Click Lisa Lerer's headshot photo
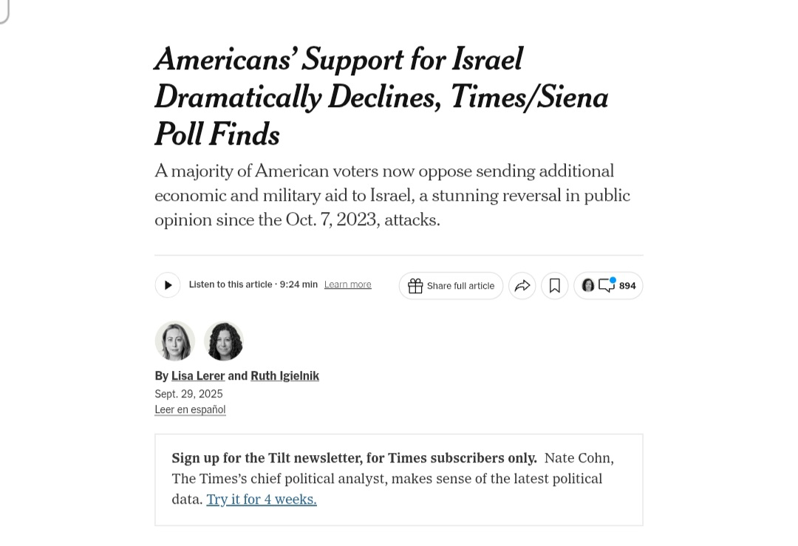 (175, 341)
